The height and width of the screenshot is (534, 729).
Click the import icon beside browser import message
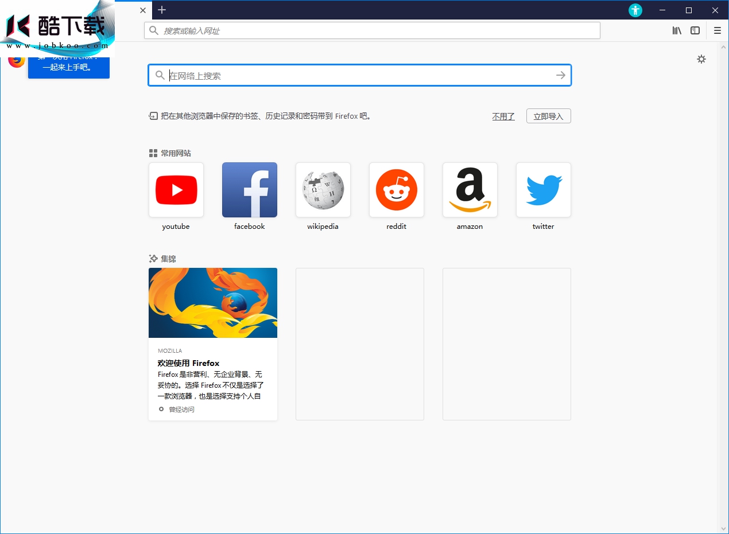point(153,116)
